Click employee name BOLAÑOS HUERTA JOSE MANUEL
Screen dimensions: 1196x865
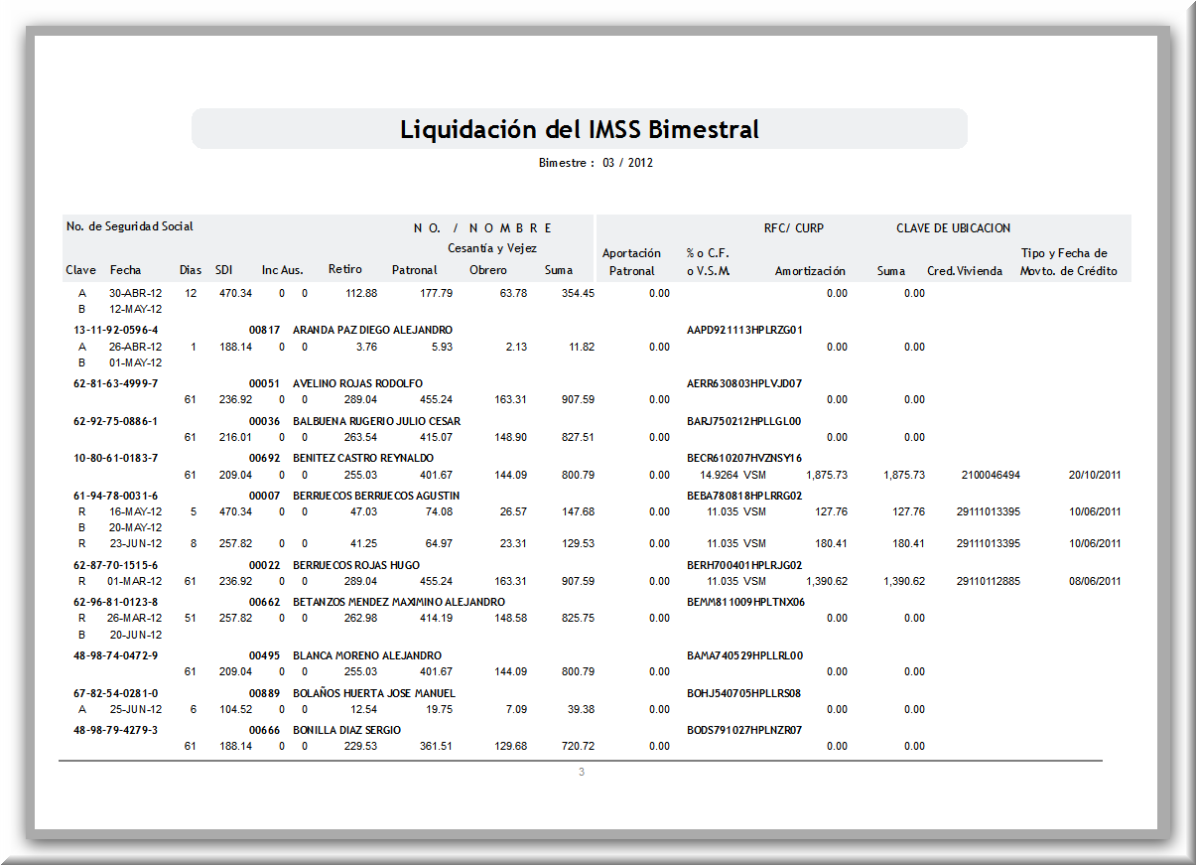click(x=374, y=693)
